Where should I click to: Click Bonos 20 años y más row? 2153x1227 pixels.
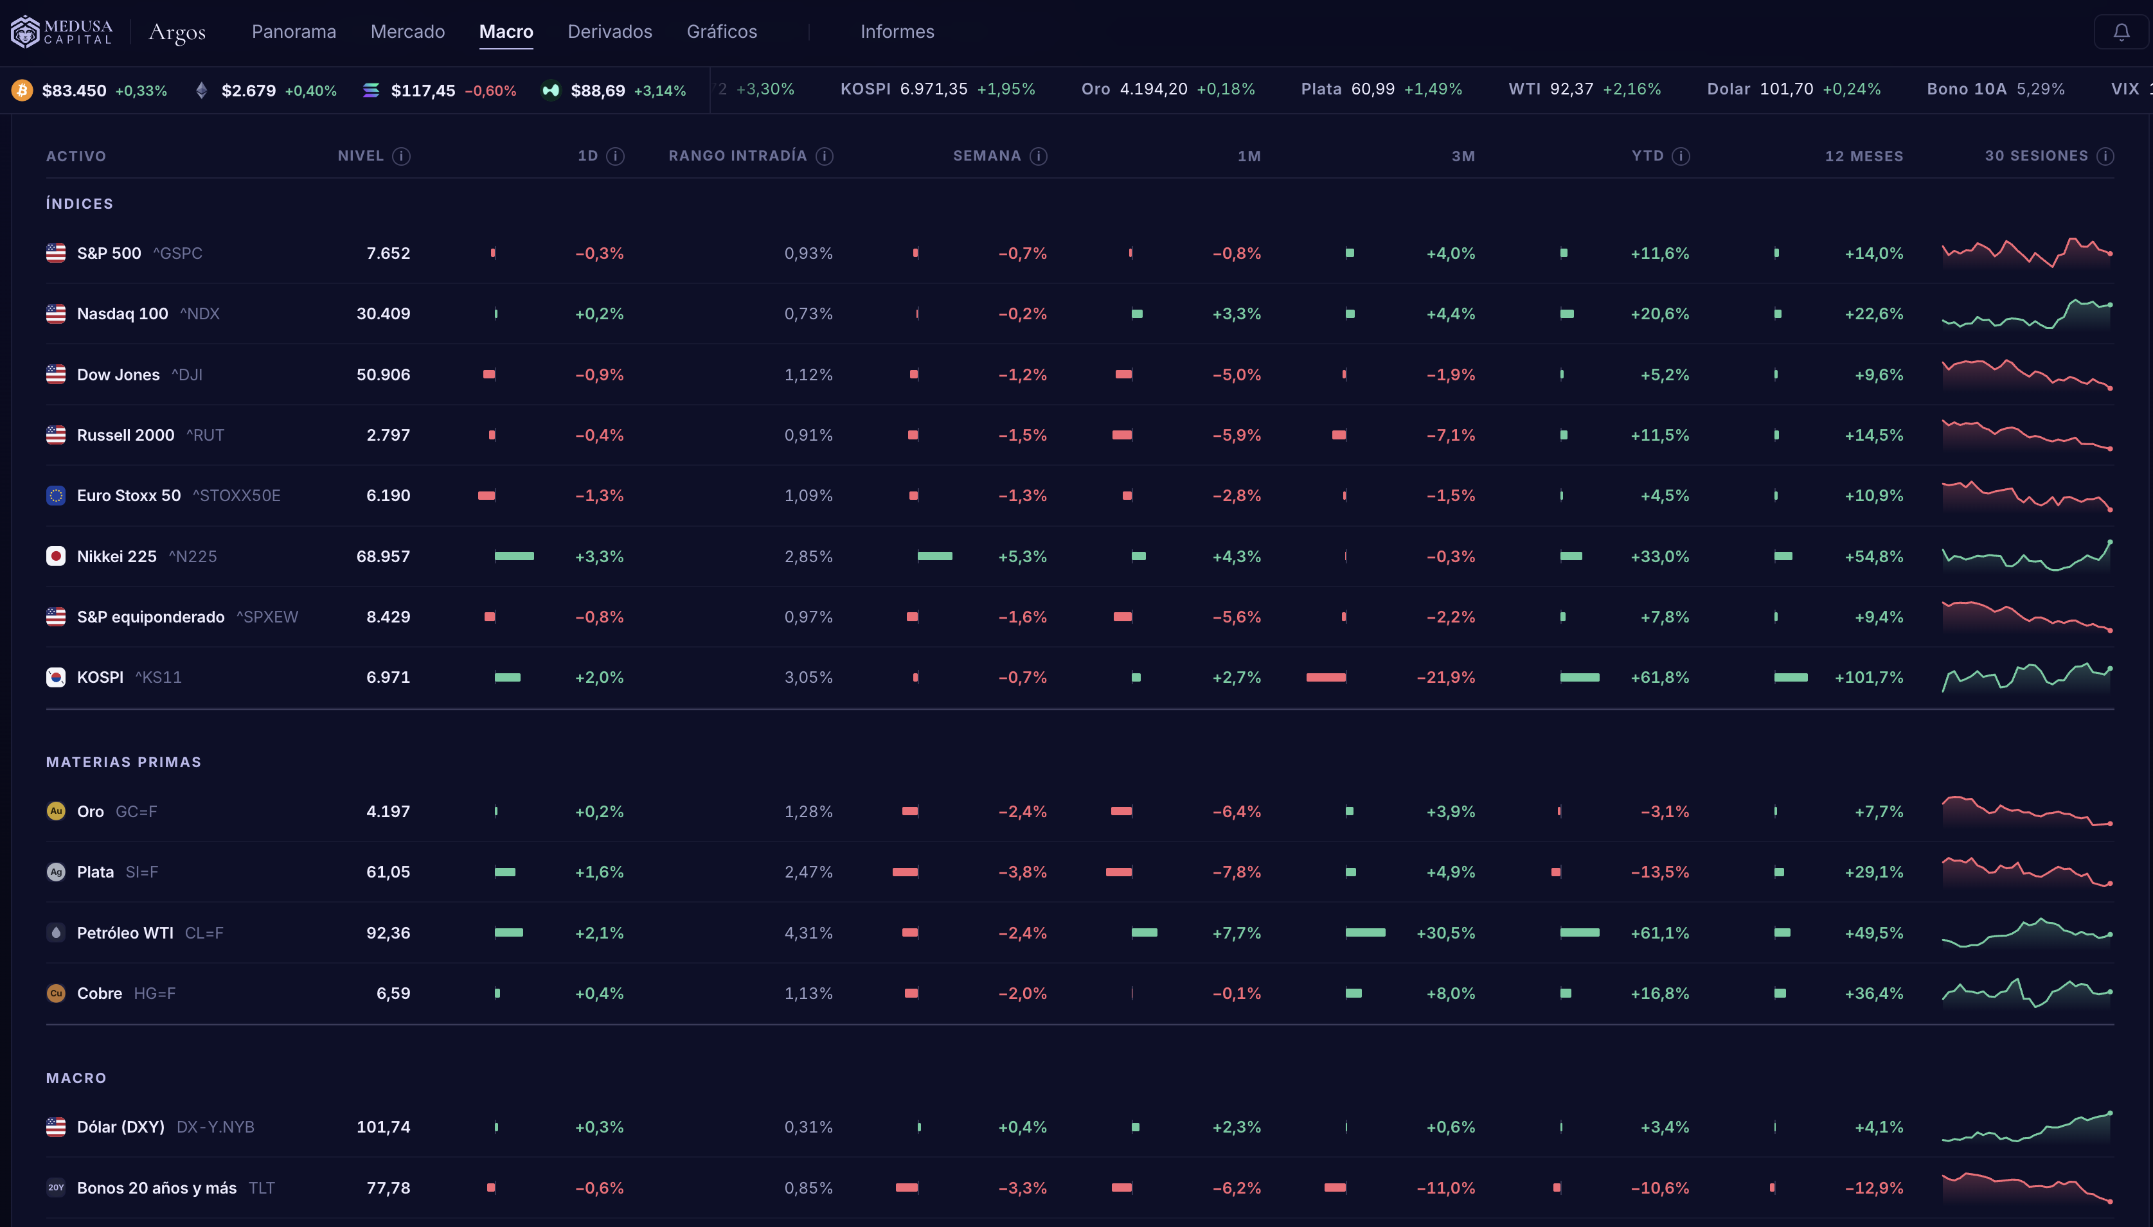[x=1080, y=1187]
